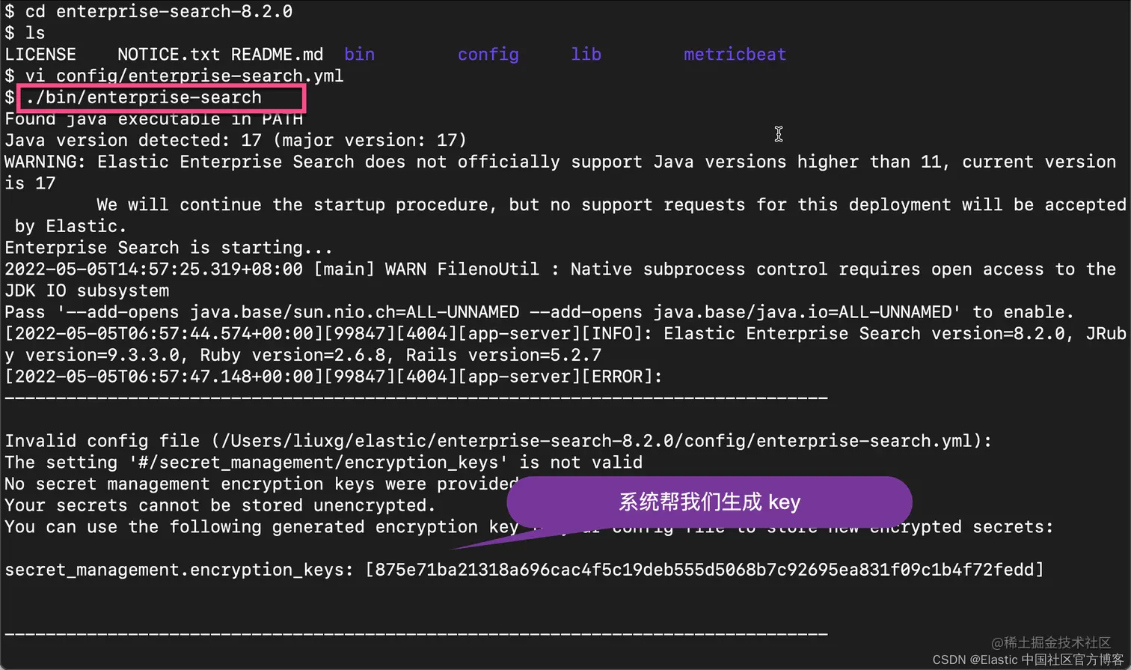
Task: Click the 'WARN FilenoUtil' log line
Action: tap(560, 269)
